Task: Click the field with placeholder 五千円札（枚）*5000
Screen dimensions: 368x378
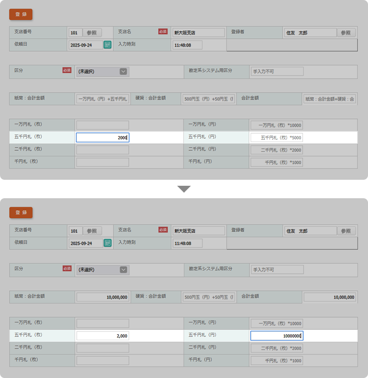Action: click(276, 138)
